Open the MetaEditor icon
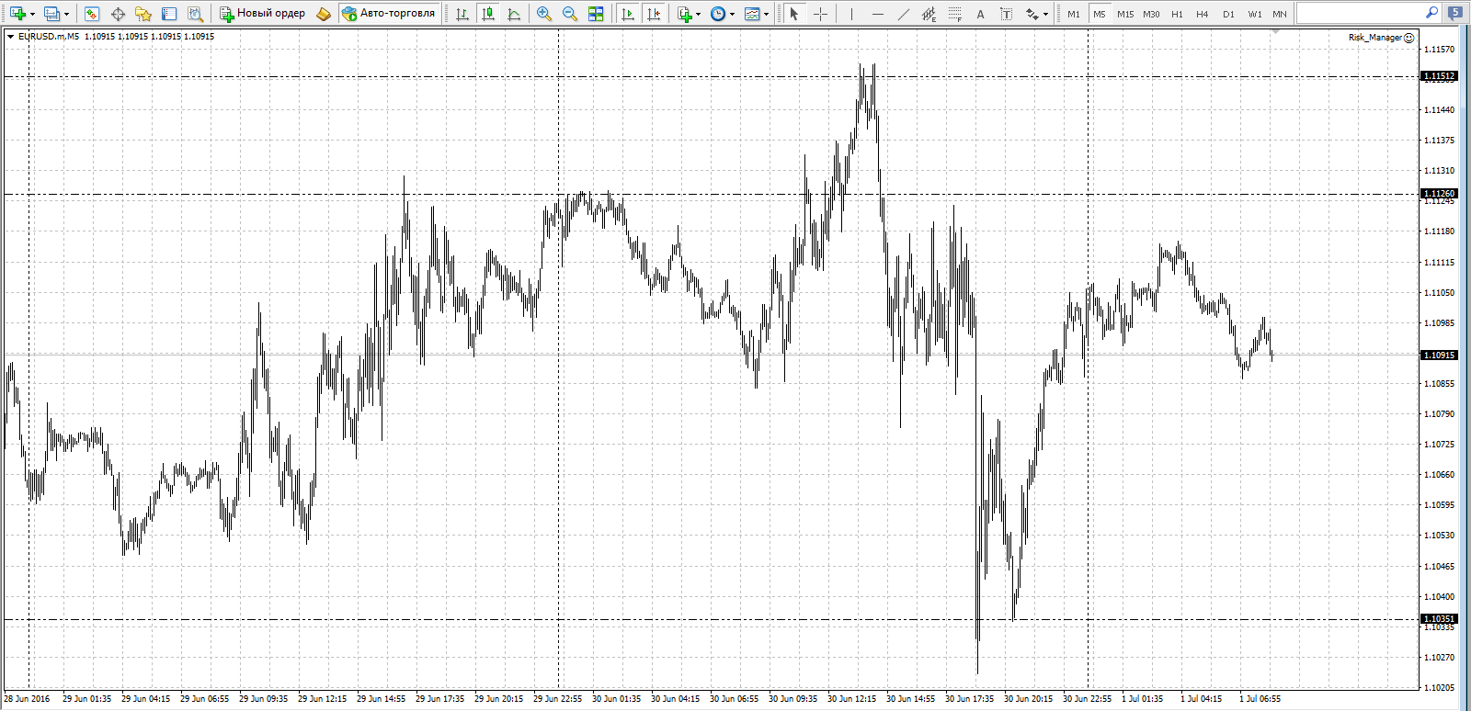Viewport: 1471px width, 711px height. 324,14
